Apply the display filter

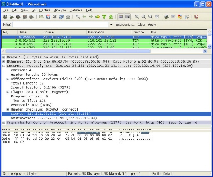pos(152,25)
